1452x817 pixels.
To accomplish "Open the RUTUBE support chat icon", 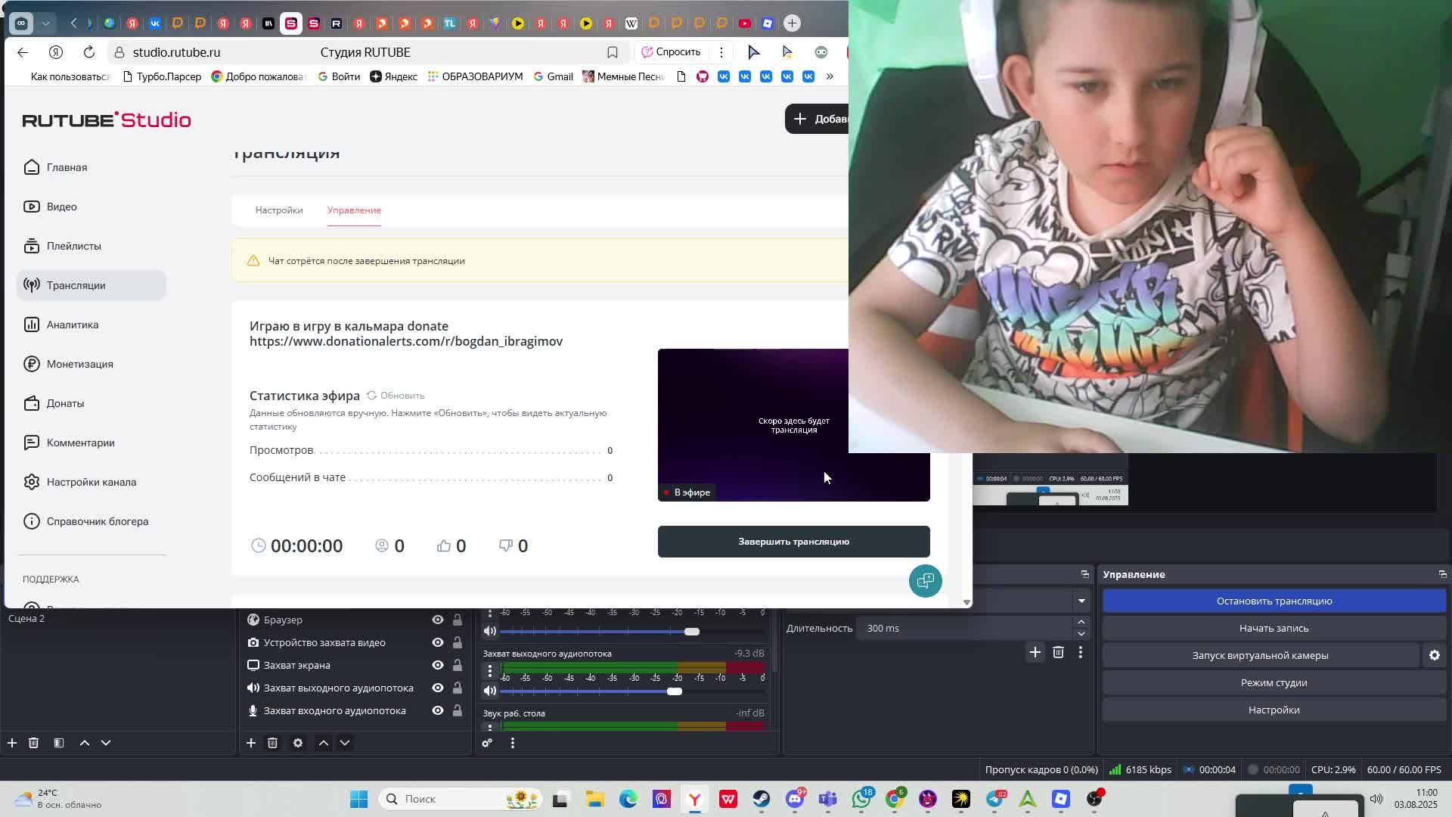I will [x=925, y=581].
